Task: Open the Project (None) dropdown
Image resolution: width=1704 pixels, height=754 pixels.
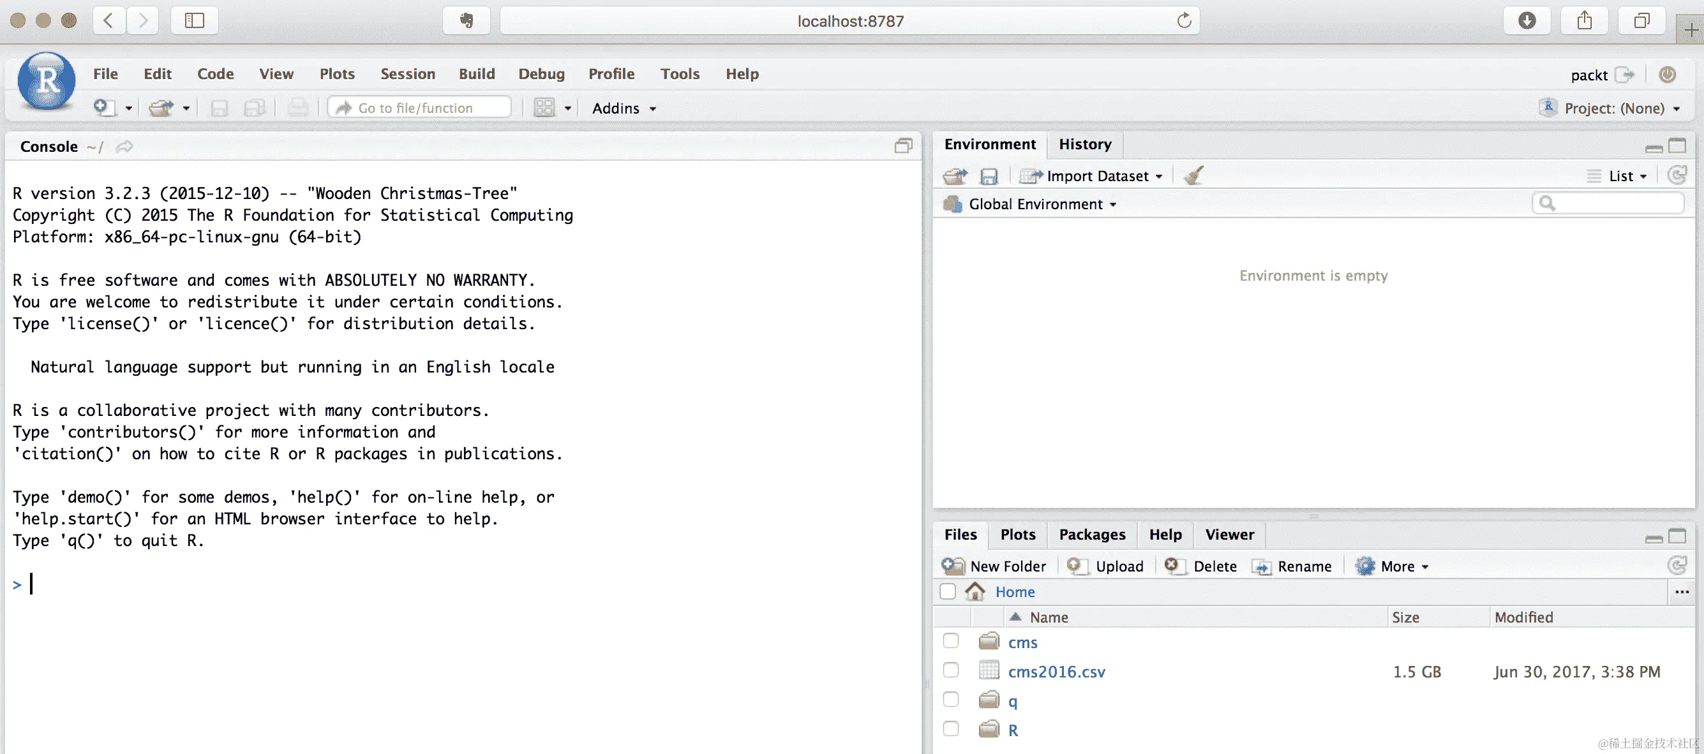Action: point(1614,108)
